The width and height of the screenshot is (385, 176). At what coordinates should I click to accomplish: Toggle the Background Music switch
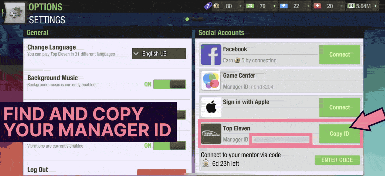pyautogui.click(x=170, y=84)
